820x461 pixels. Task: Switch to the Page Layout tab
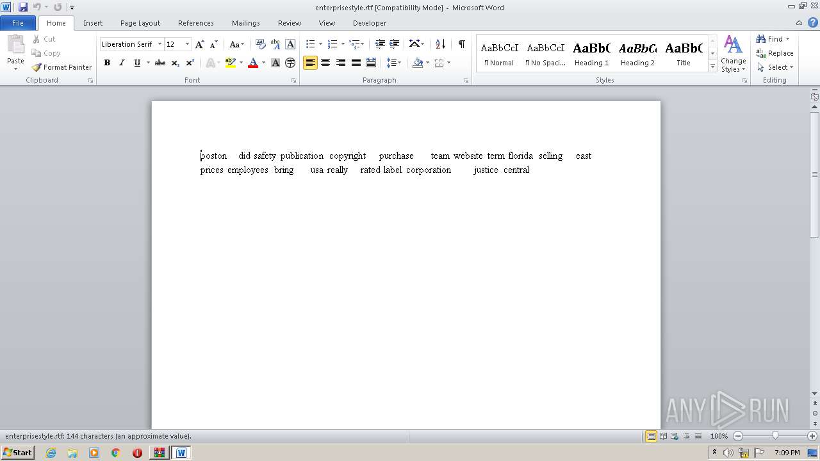[x=140, y=23]
